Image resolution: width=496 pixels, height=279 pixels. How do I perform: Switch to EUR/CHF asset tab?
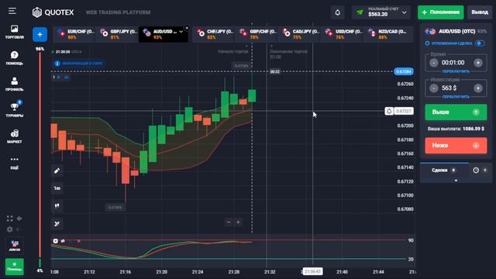(75, 34)
